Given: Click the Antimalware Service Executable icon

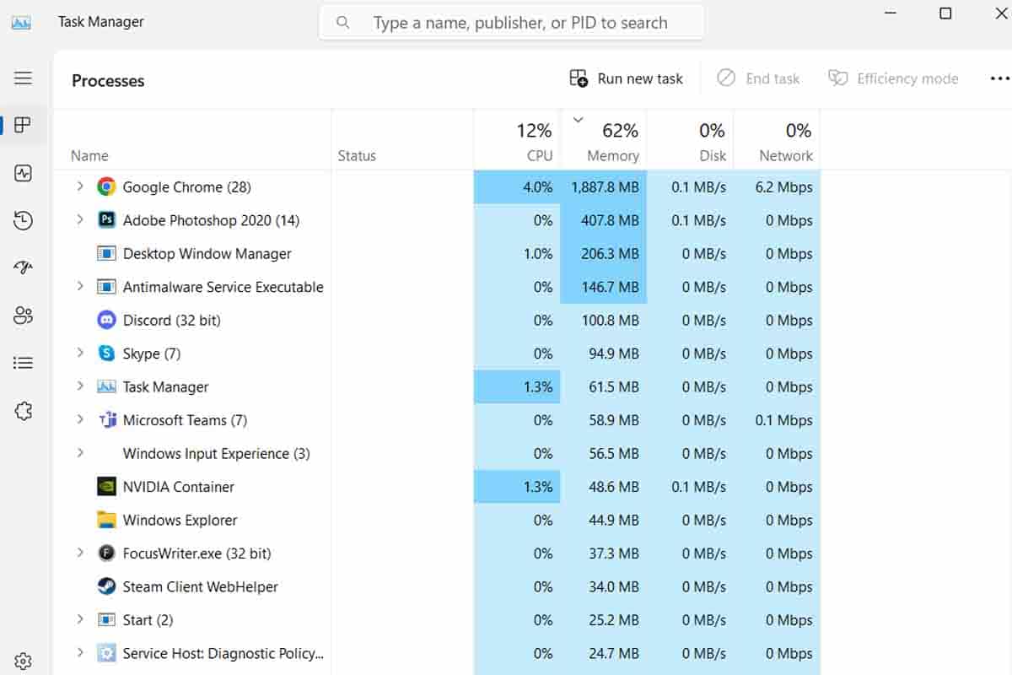Looking at the screenshot, I should (106, 287).
